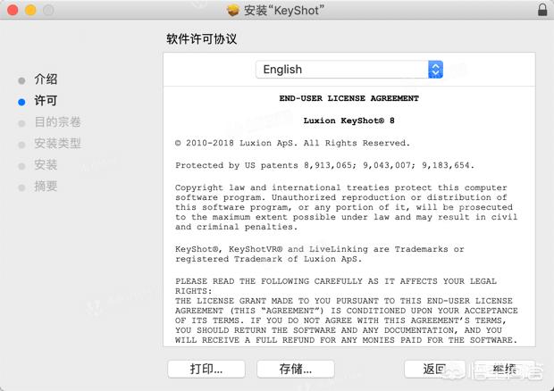Click the yellow minimize window button

click(x=30, y=10)
